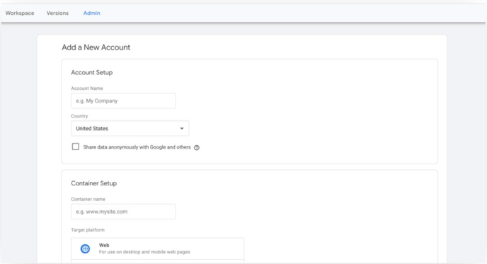The image size is (487, 264).
Task: Choose the Web target platform option
Action: point(157,248)
